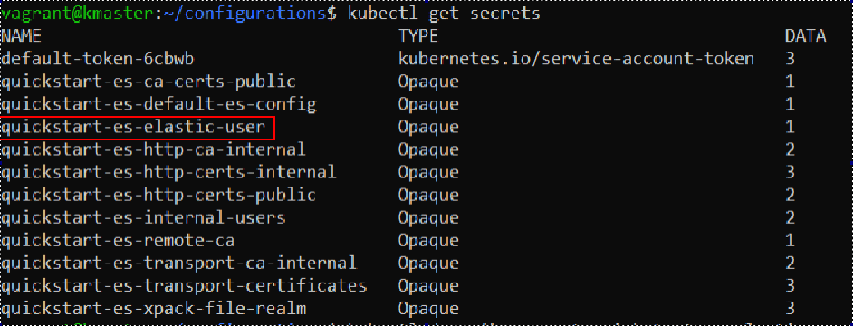Click quickstart-es-xpack-file-realm secret name
The width and height of the screenshot is (854, 326).
pos(154,309)
